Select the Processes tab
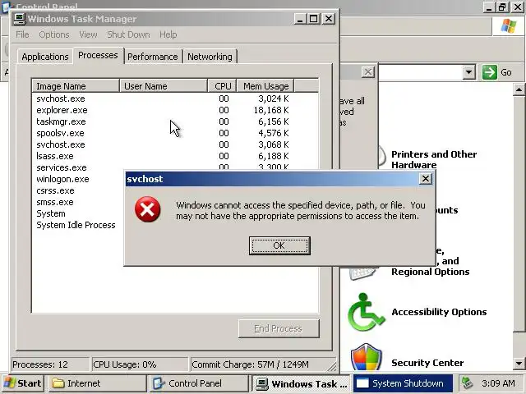Viewport: 526px width, 394px height. point(98,55)
